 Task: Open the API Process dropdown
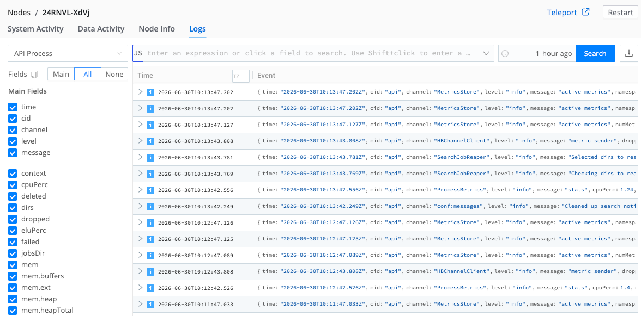[x=68, y=53]
